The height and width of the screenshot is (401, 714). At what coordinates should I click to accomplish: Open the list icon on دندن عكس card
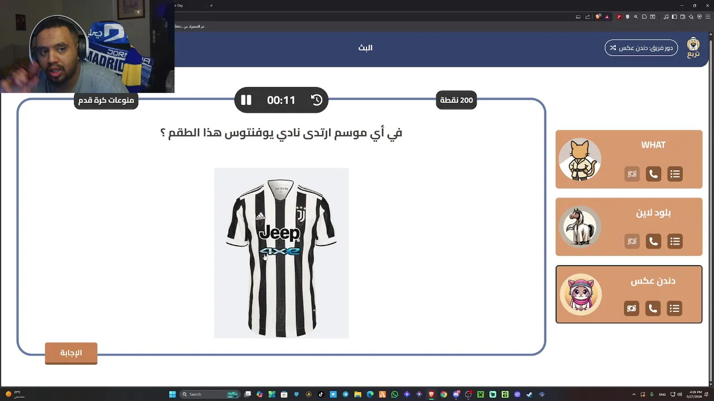coord(674,309)
